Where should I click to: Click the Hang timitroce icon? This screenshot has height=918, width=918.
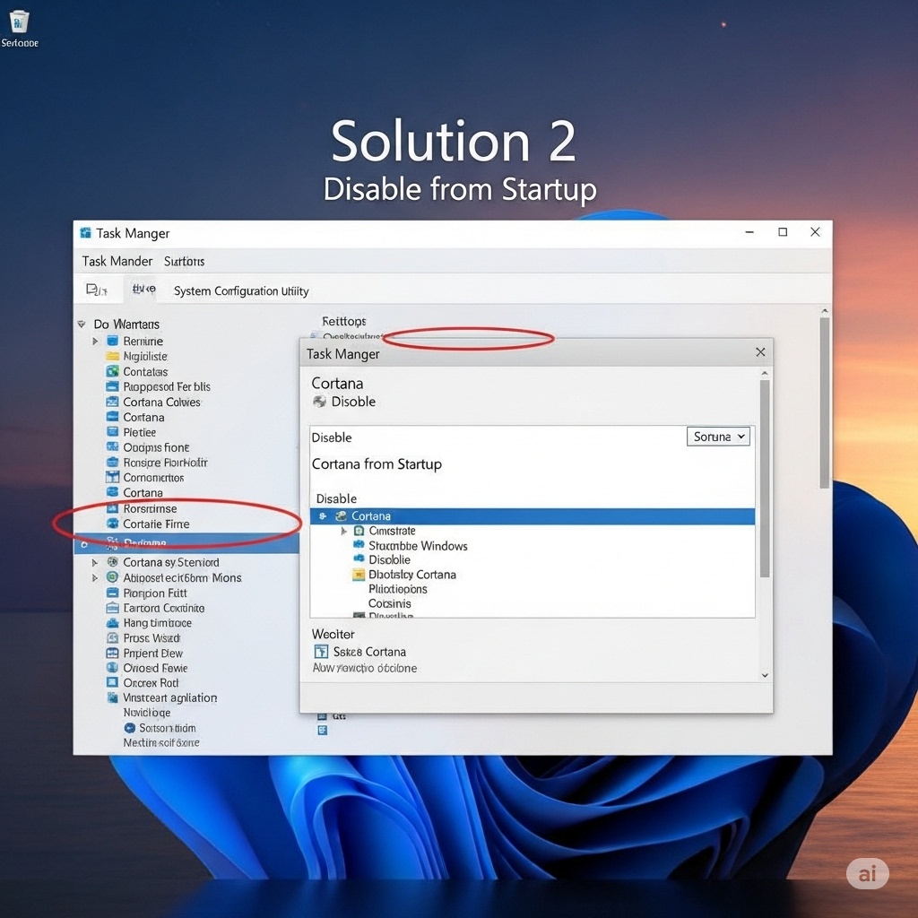point(112,623)
